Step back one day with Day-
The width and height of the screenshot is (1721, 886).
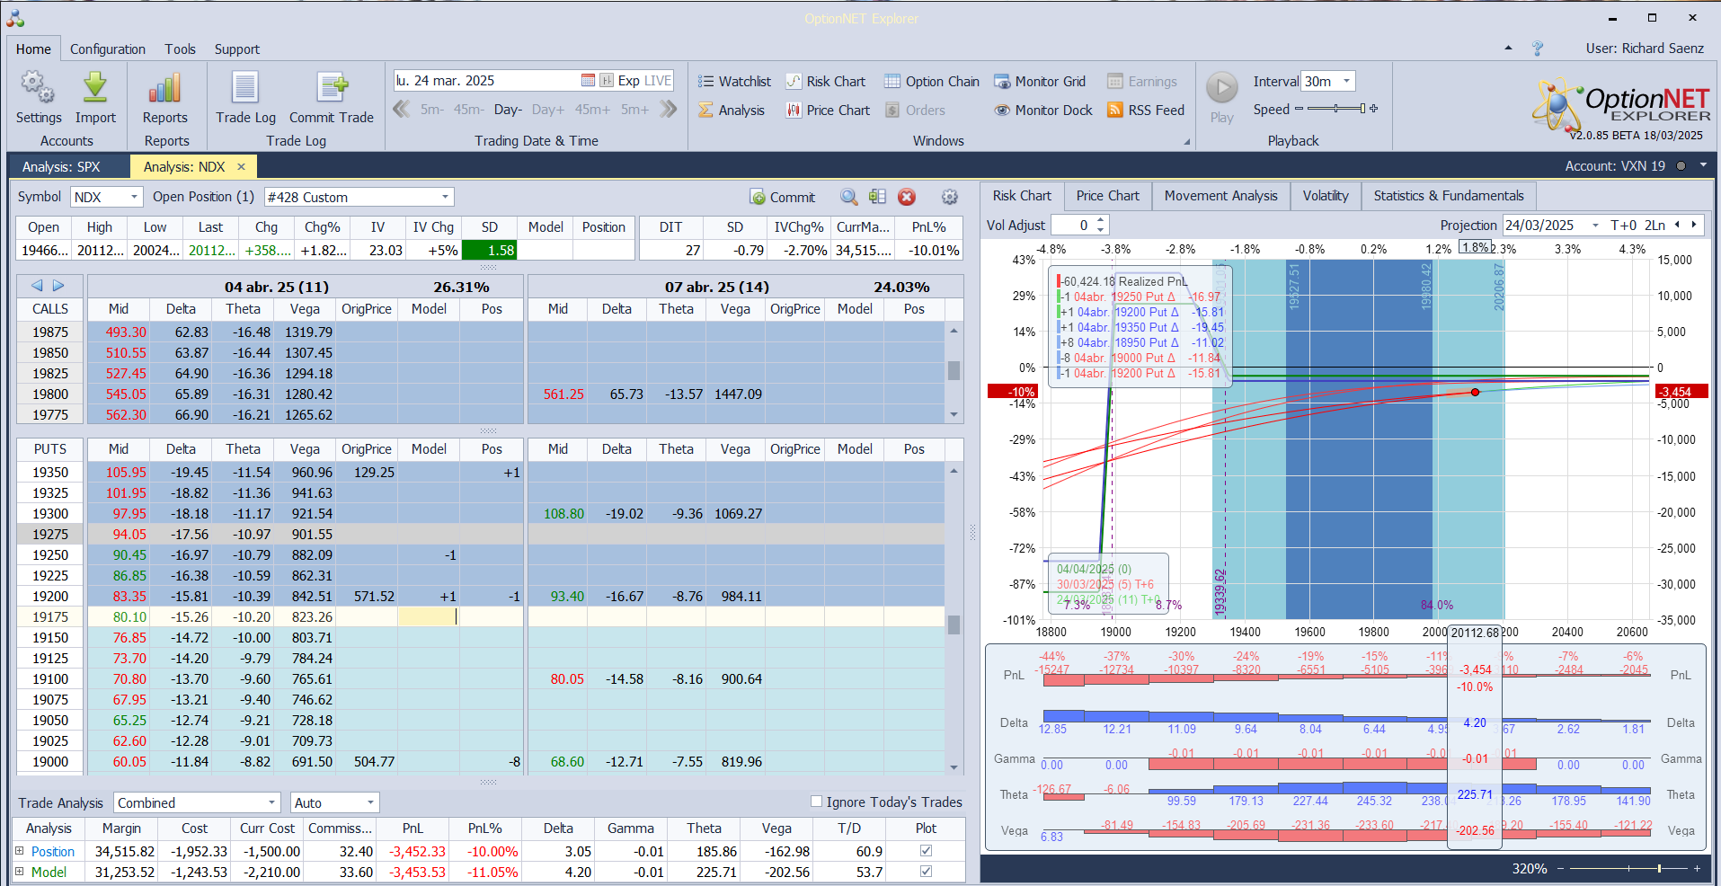point(508,109)
